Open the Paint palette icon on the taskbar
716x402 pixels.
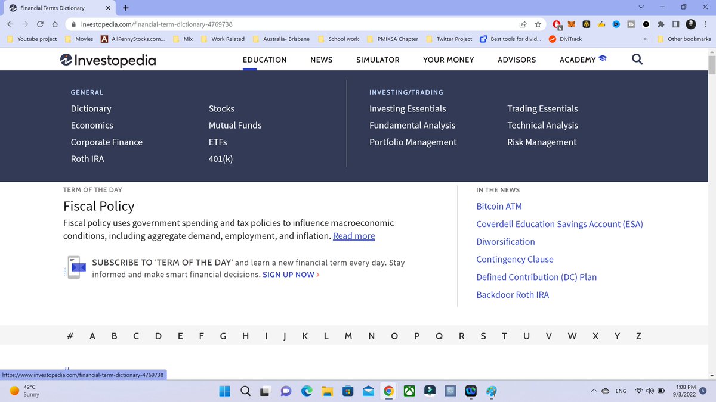pyautogui.click(x=491, y=391)
